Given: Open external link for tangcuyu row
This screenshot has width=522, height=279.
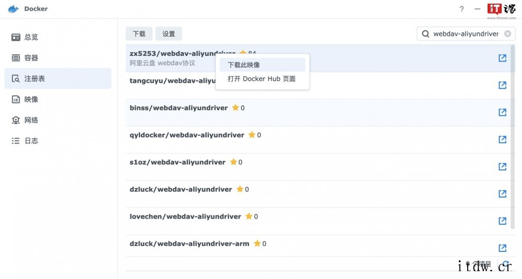Looking at the screenshot, I should coord(502,85).
